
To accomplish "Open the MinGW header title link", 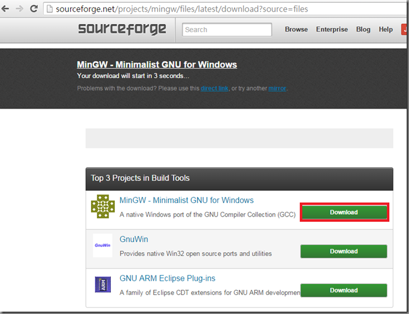I will click(157, 64).
